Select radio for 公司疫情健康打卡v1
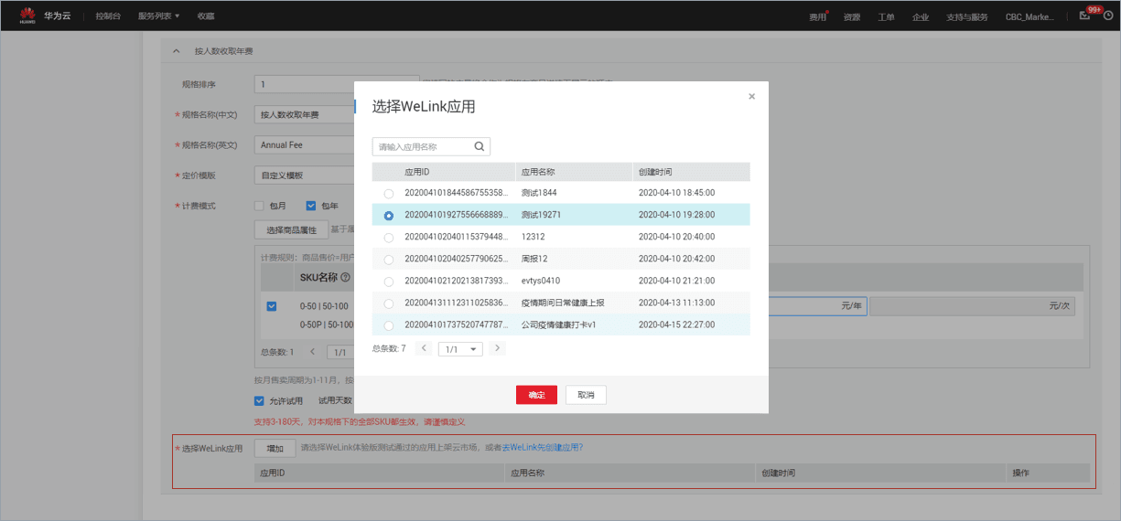1121x521 pixels. 389,325
